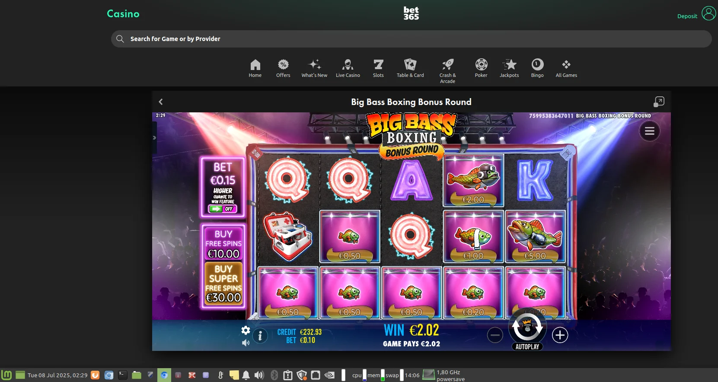Click the purple A symbol
This screenshot has height=382, width=718.
tap(412, 180)
